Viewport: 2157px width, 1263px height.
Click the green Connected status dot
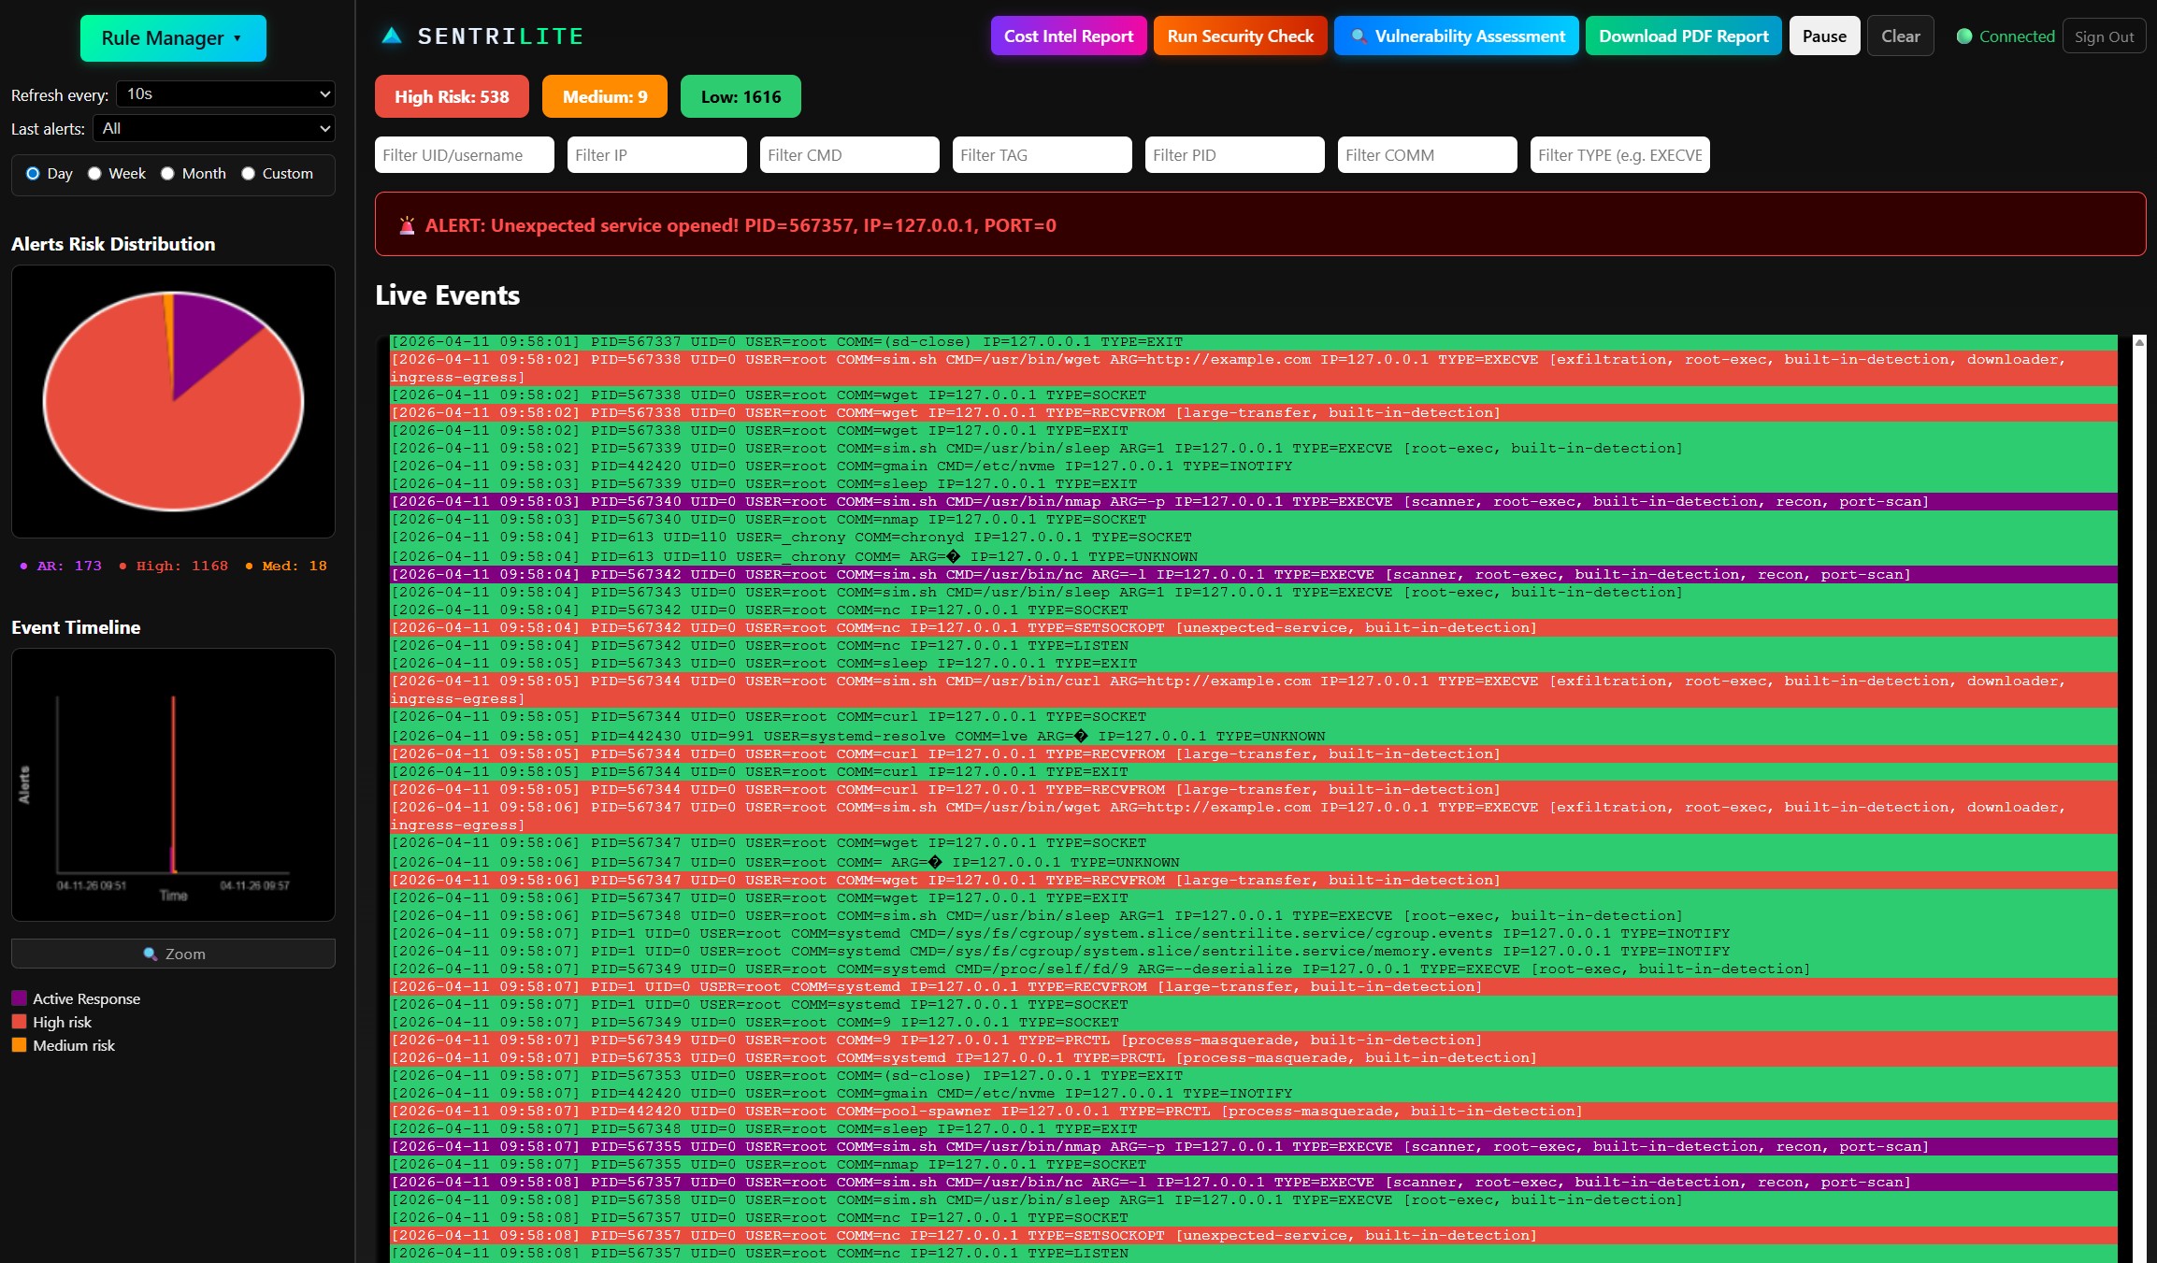tap(1965, 36)
